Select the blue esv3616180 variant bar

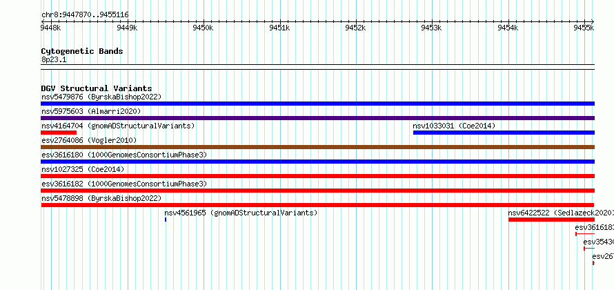[x=317, y=162]
